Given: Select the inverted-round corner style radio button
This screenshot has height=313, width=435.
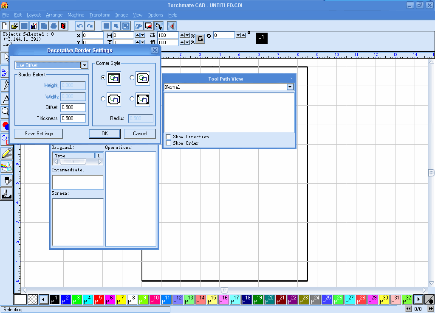Looking at the screenshot, I should point(132,99).
